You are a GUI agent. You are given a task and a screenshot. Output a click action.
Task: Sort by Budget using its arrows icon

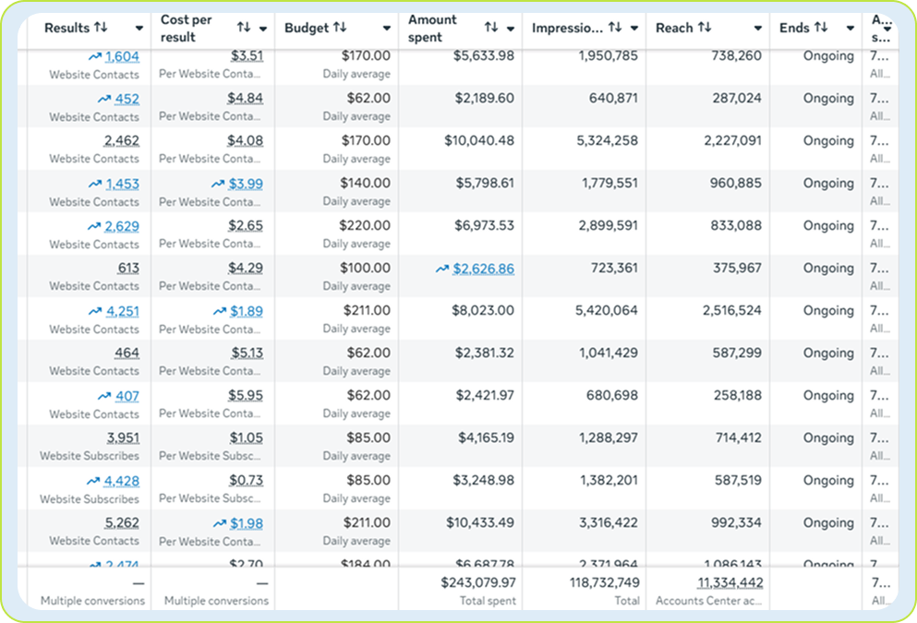pyautogui.click(x=340, y=28)
